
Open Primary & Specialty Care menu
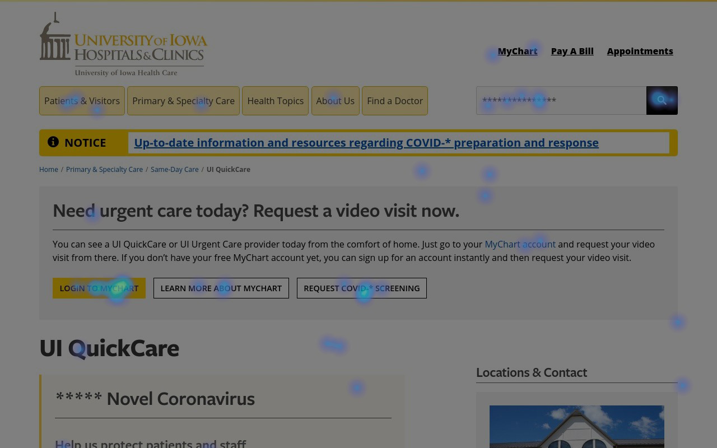183,101
